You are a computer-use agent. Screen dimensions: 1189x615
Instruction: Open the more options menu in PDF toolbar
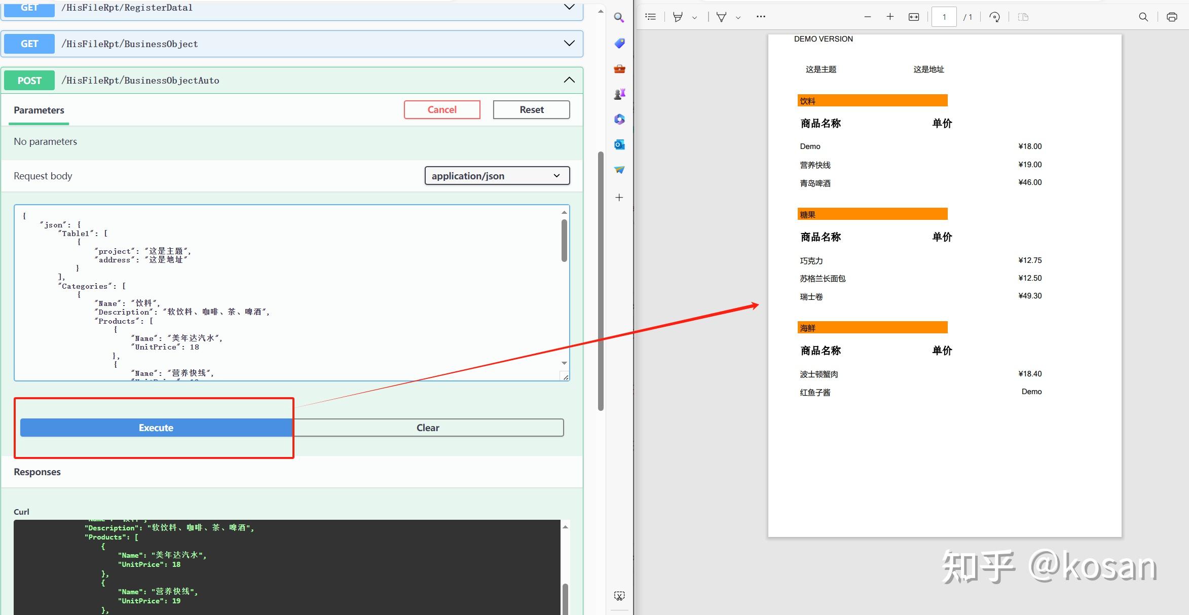tap(760, 16)
